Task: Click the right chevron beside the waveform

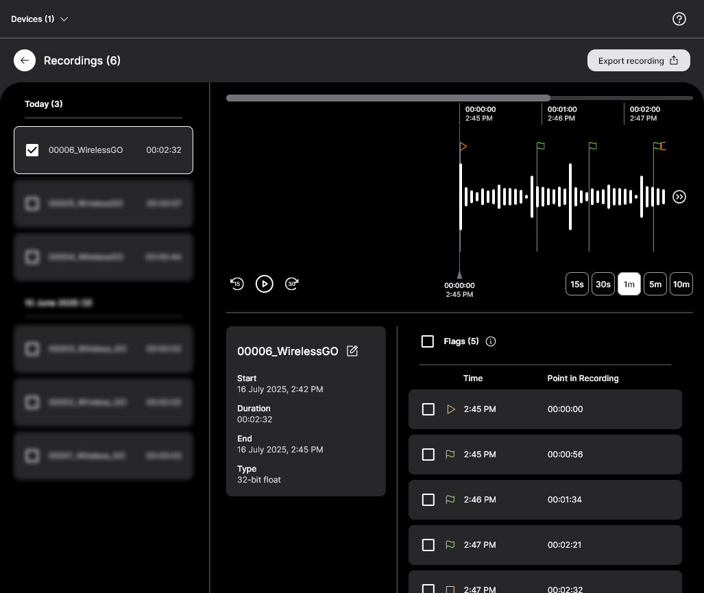Action: (x=679, y=197)
